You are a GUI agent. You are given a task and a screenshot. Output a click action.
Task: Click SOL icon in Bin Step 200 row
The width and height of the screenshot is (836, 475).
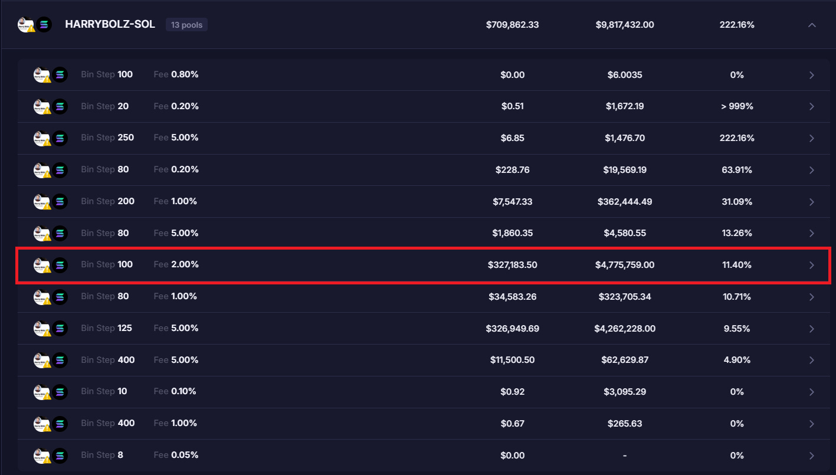pos(60,202)
